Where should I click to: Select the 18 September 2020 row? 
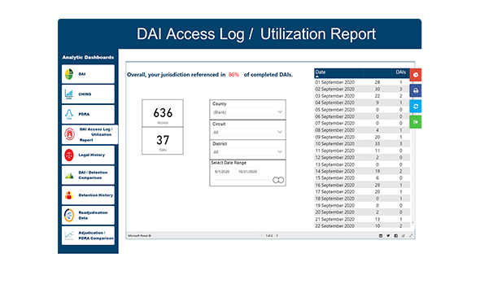coord(362,199)
